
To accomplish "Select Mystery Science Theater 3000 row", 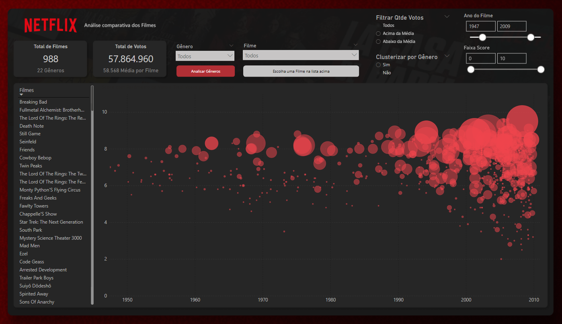I will click(51, 238).
